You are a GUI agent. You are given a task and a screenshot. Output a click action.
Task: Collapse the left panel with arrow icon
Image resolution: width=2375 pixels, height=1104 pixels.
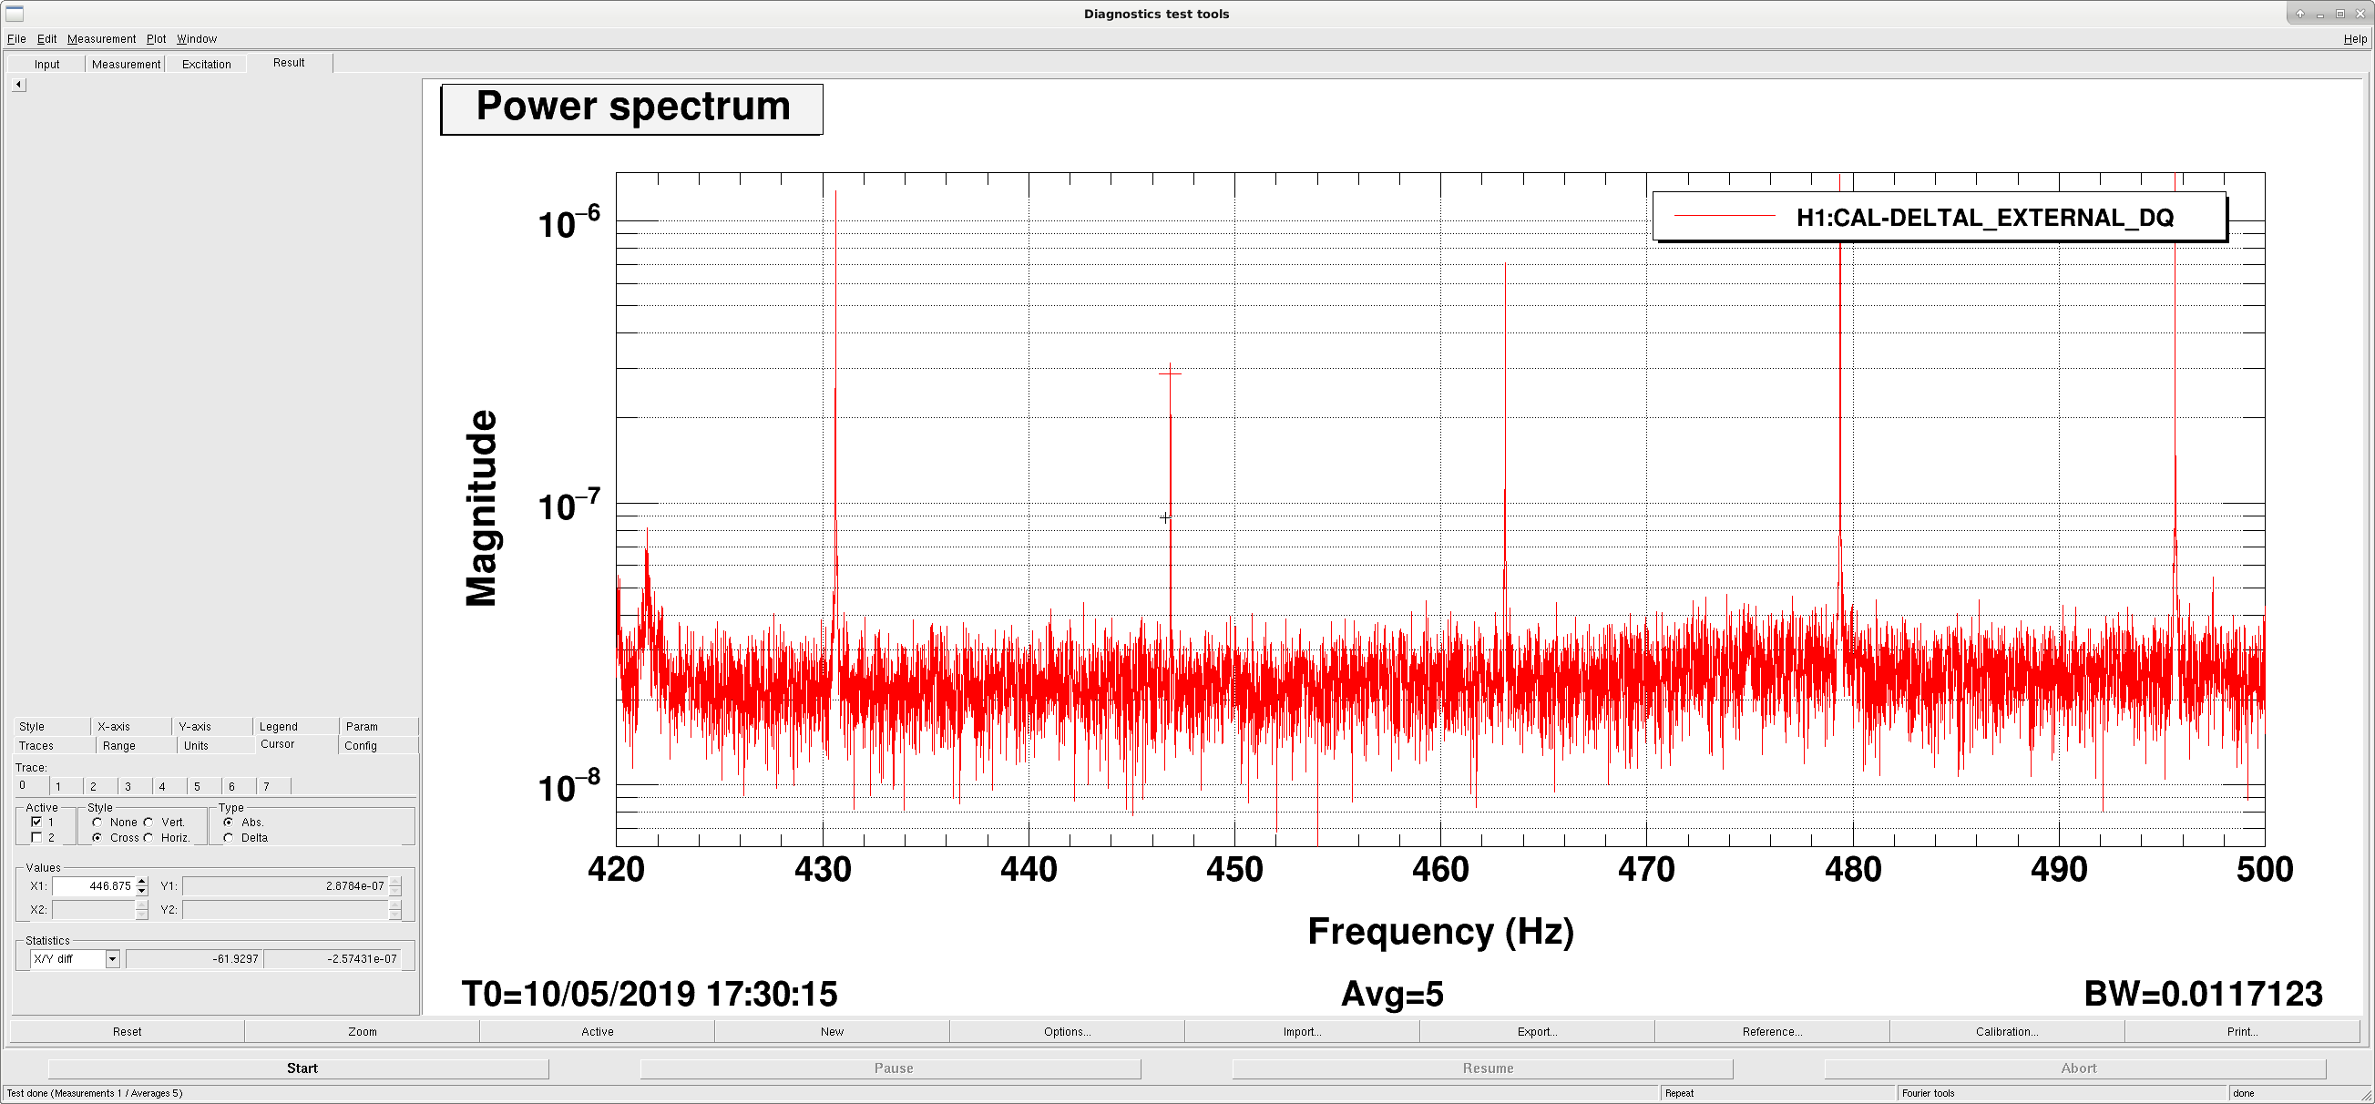point(18,85)
